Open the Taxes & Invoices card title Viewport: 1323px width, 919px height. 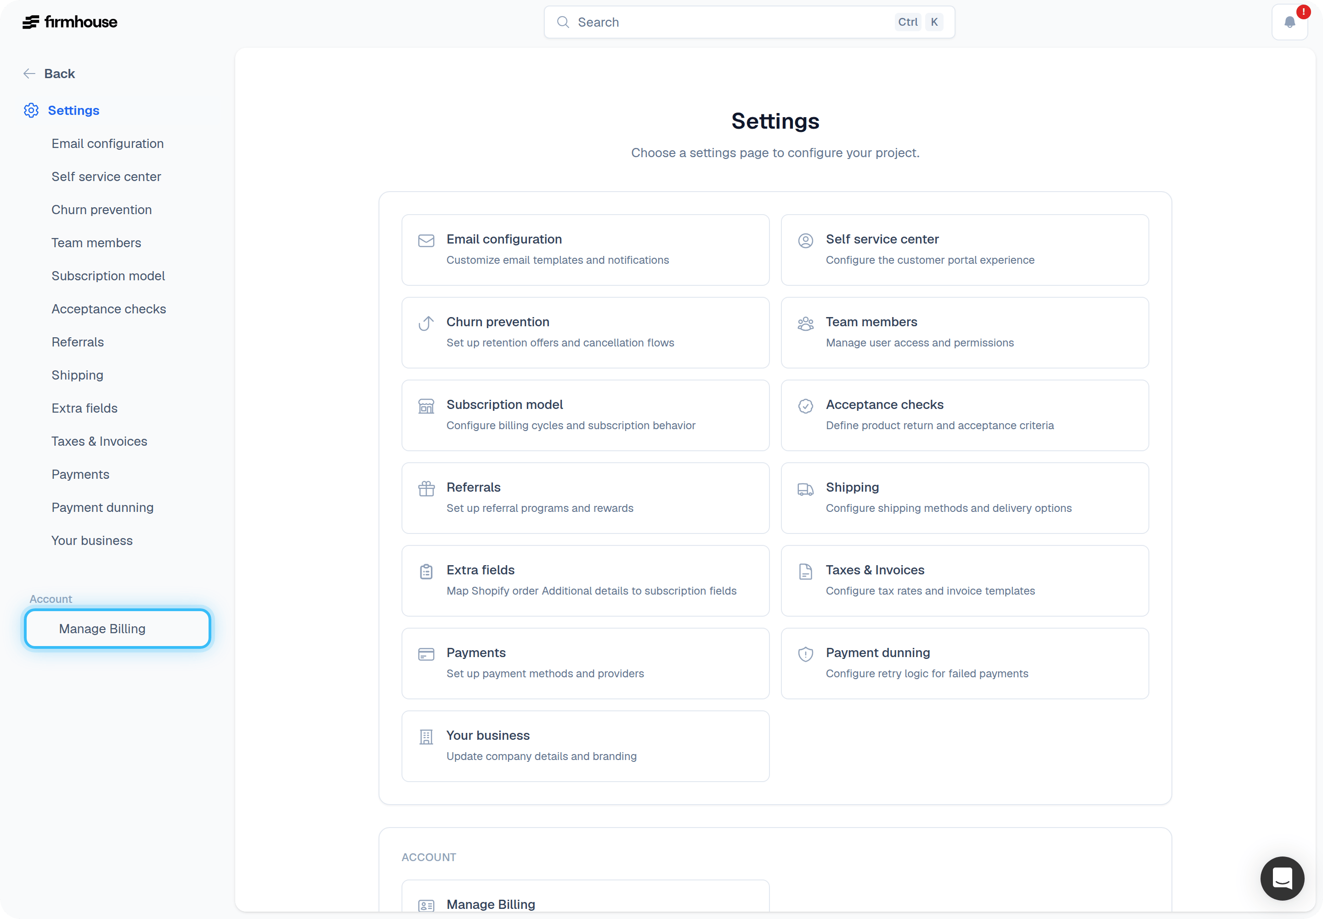(x=875, y=570)
